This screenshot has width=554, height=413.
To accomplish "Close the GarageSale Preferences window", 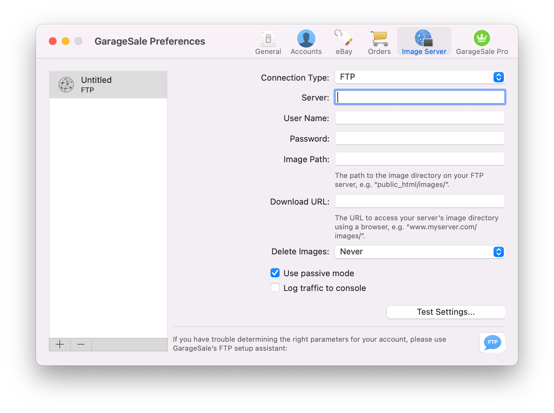I will pos(53,41).
